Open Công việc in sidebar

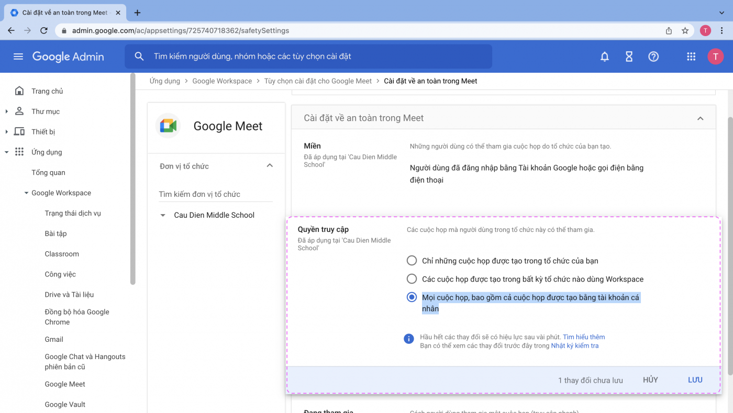[x=60, y=274]
